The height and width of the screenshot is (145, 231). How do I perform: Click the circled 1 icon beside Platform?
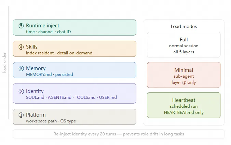coord(21,115)
